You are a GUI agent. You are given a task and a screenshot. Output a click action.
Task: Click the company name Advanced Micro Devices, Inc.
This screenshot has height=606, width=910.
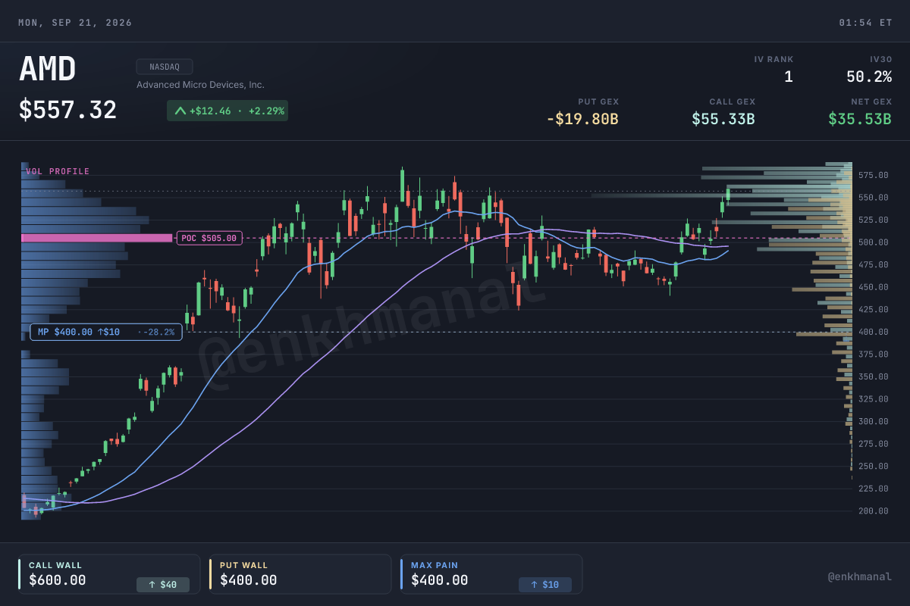tap(200, 85)
